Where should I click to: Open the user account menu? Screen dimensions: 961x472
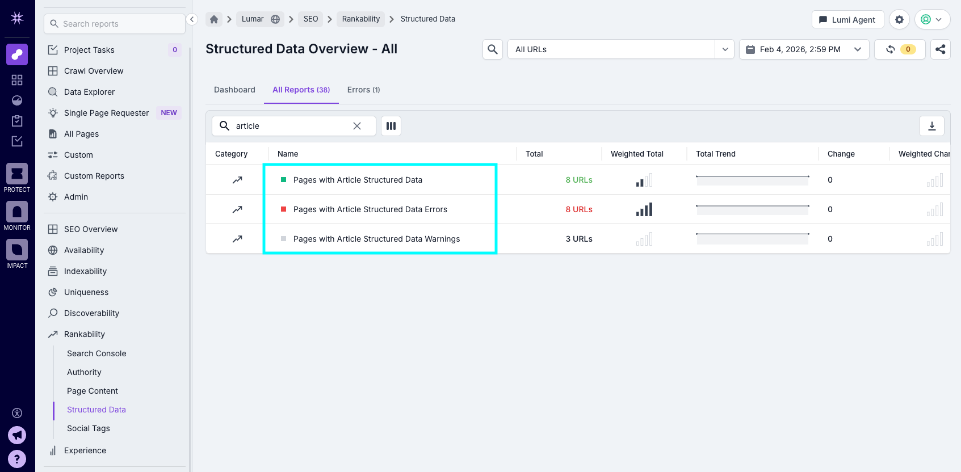pos(932,19)
